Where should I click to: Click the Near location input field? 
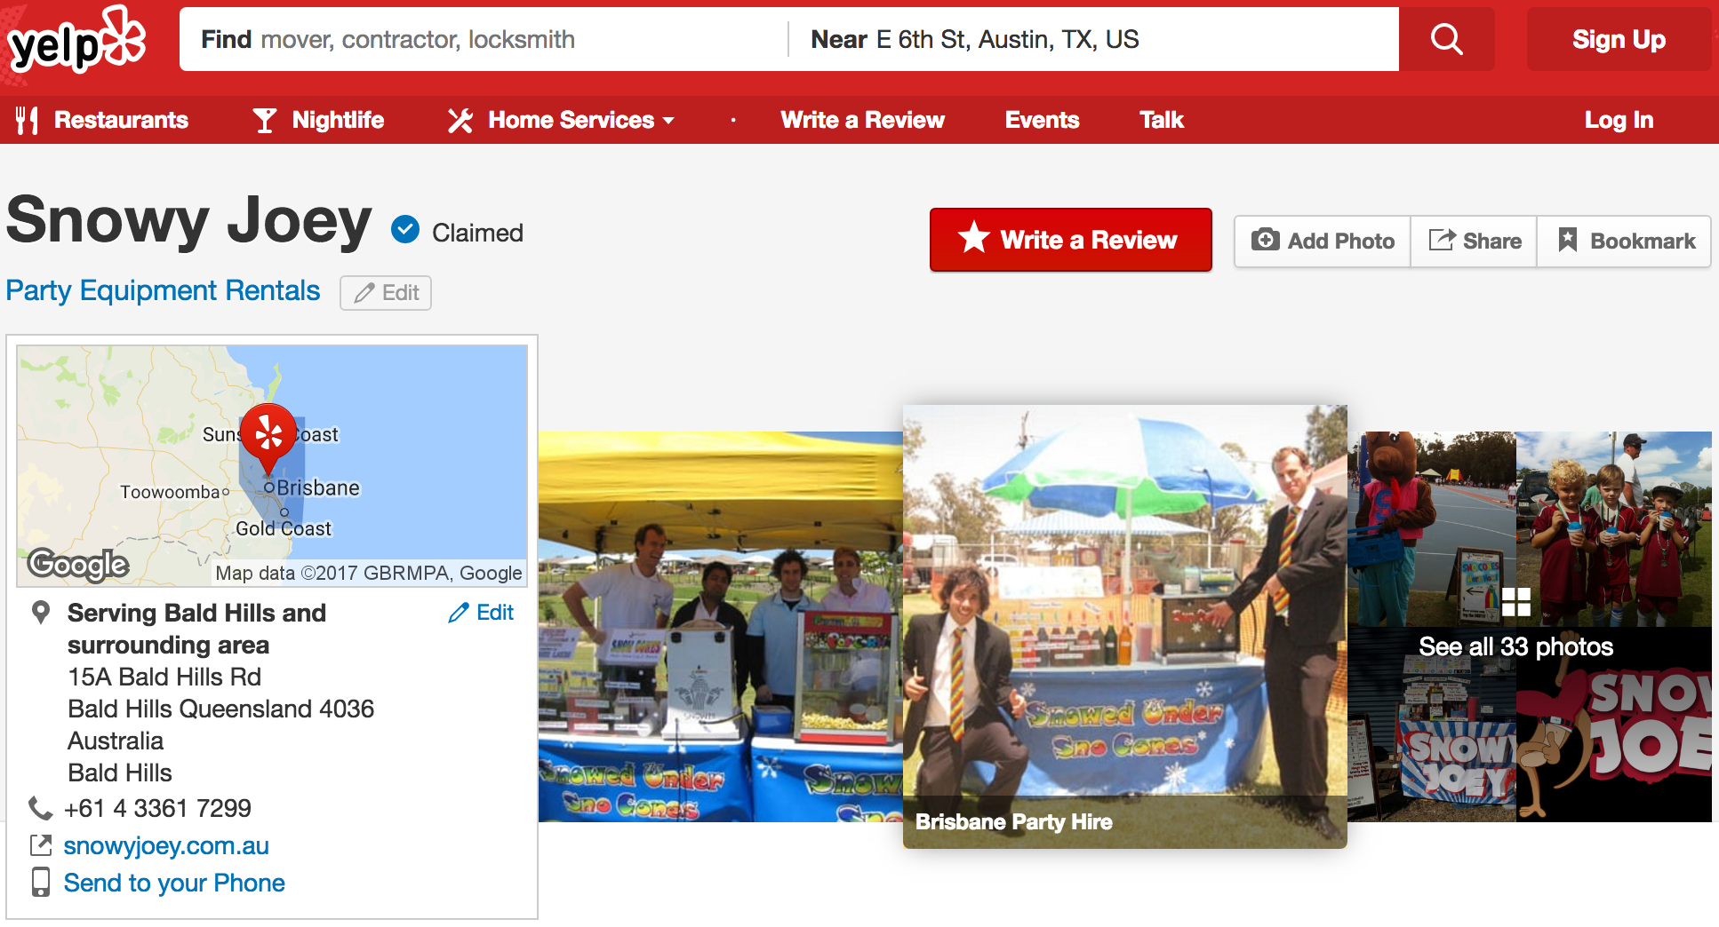(1094, 39)
